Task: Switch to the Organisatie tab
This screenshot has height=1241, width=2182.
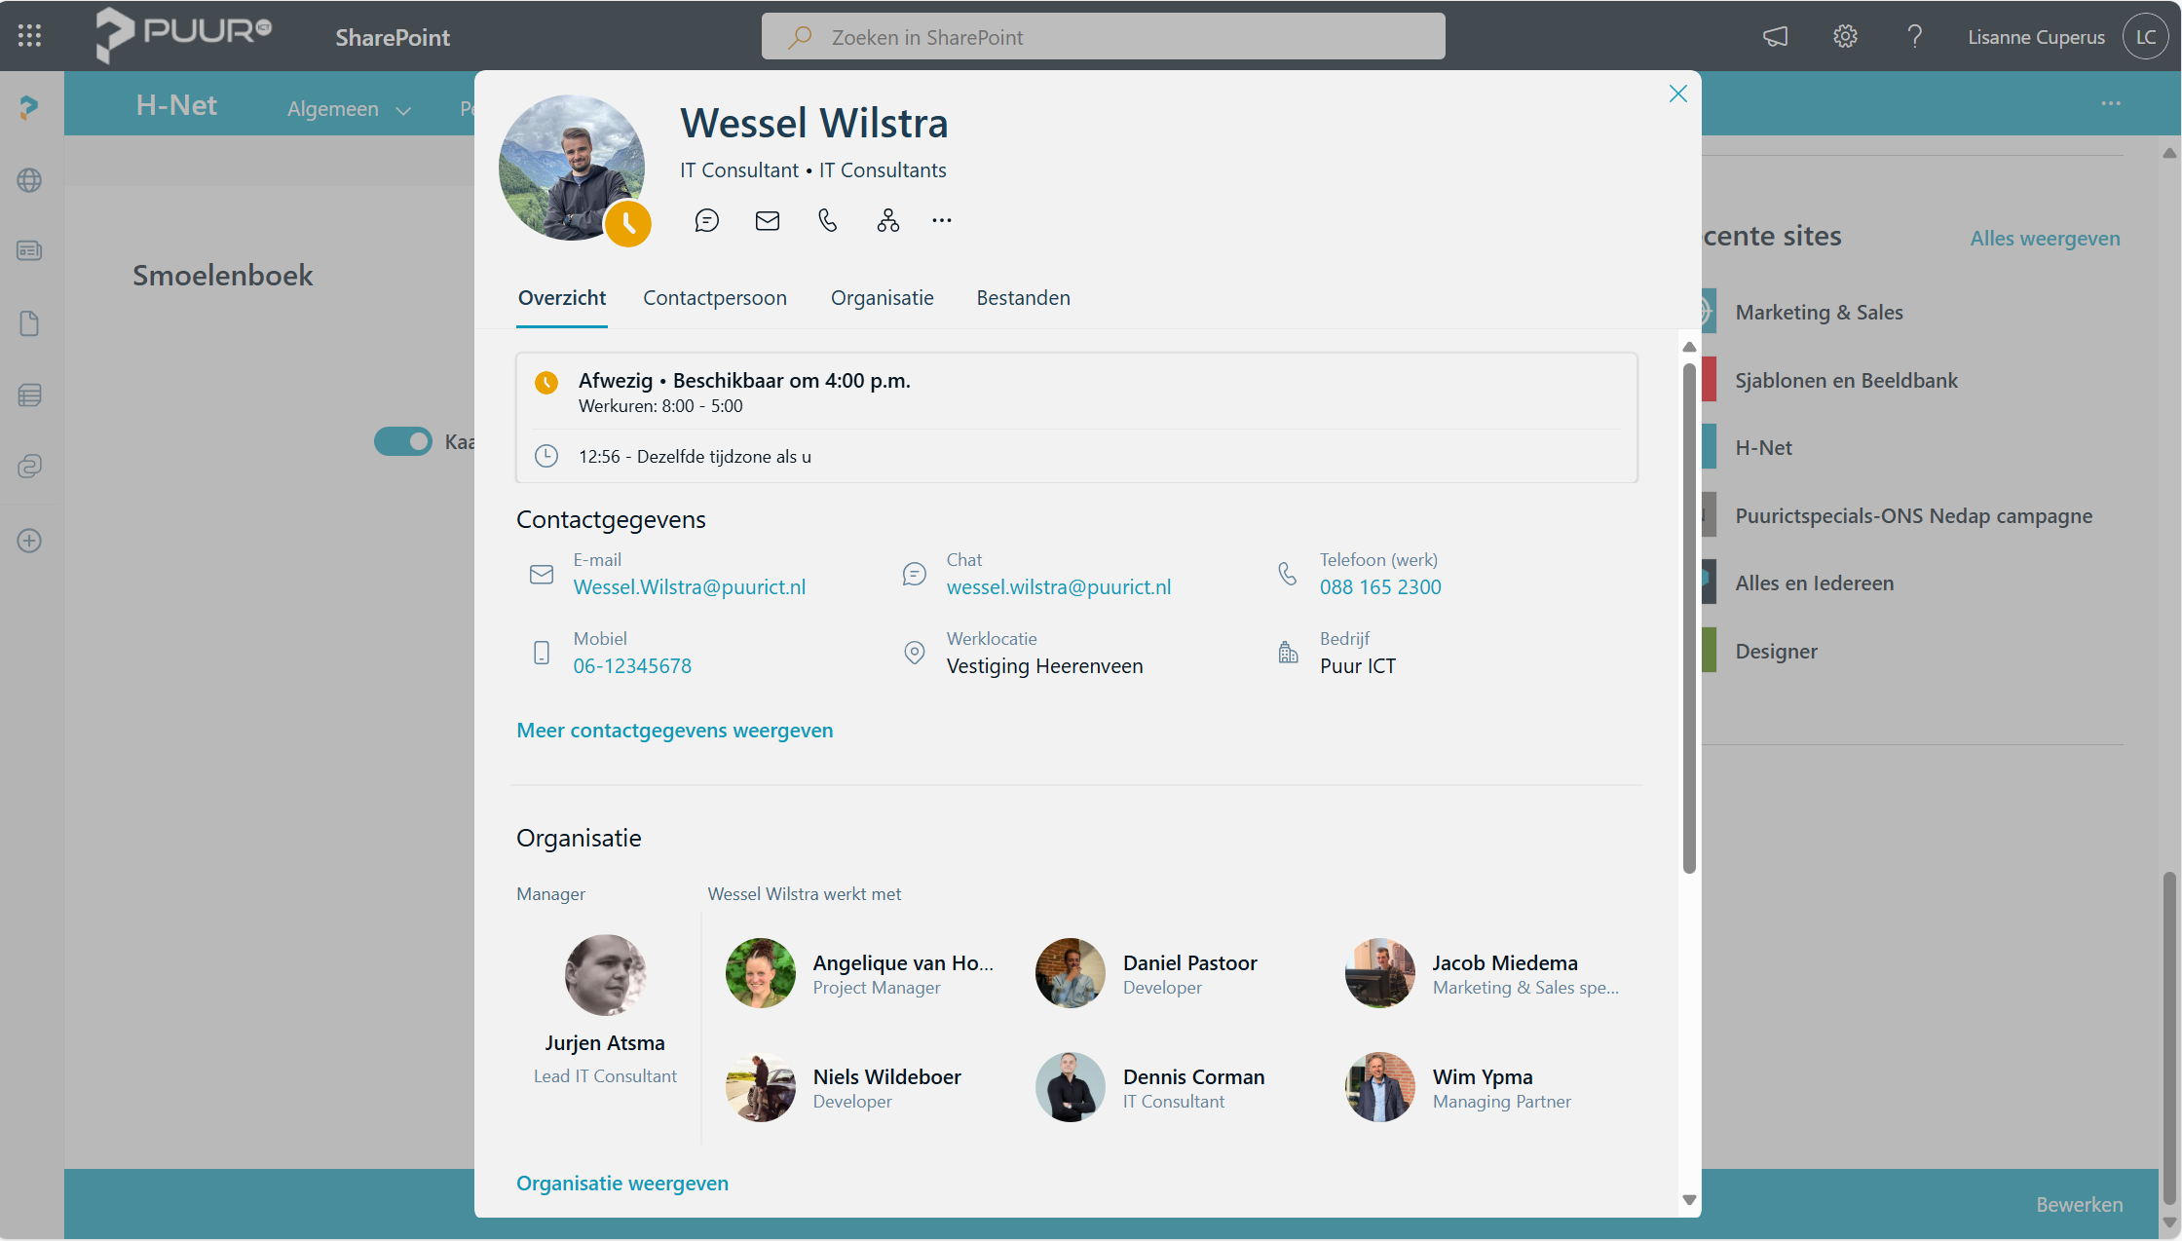Action: click(882, 298)
